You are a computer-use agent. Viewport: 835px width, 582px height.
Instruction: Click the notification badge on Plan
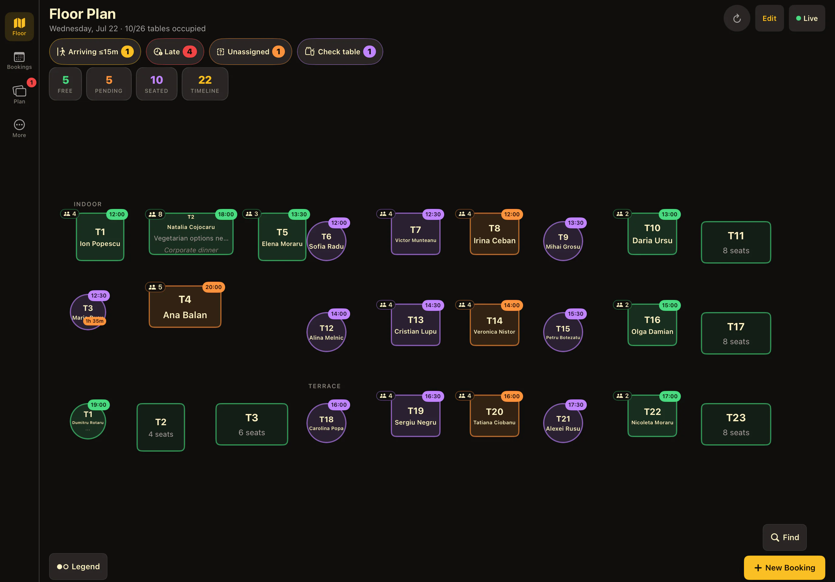[x=32, y=82]
